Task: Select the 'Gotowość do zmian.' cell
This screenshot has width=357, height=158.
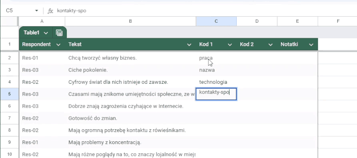Action: 130,118
